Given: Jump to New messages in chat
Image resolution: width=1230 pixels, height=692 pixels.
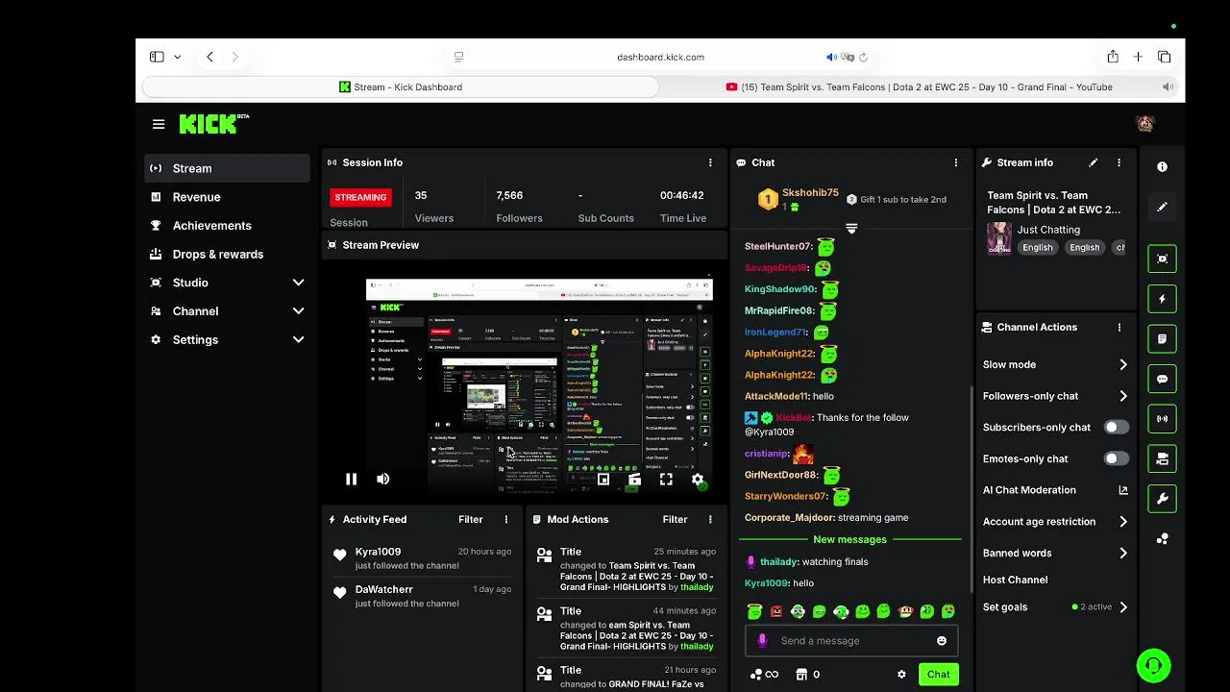Looking at the screenshot, I should pos(849,540).
